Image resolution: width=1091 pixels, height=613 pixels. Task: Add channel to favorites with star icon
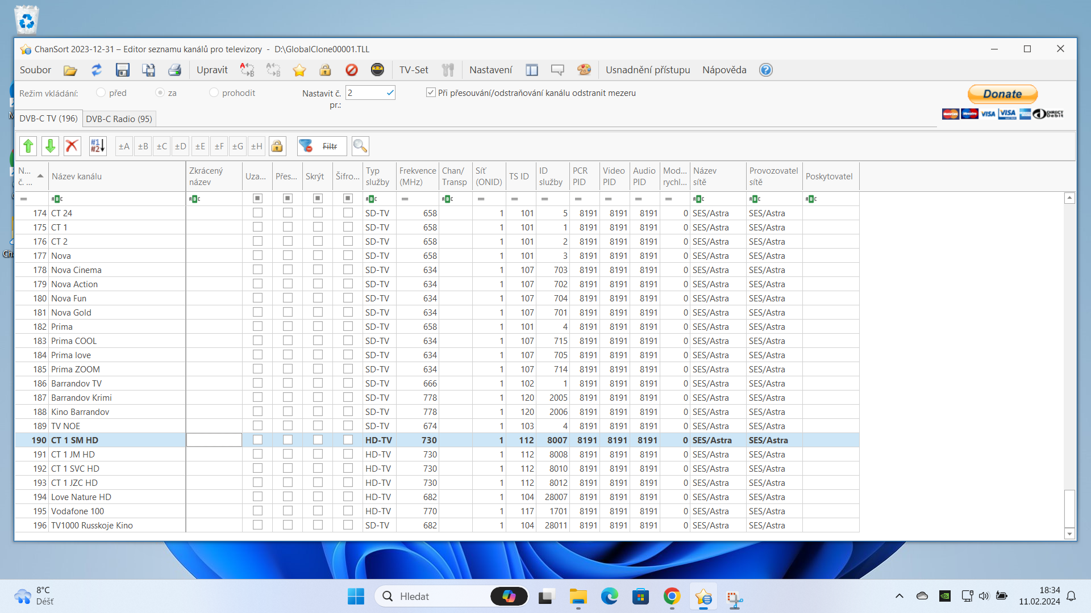[299, 70]
